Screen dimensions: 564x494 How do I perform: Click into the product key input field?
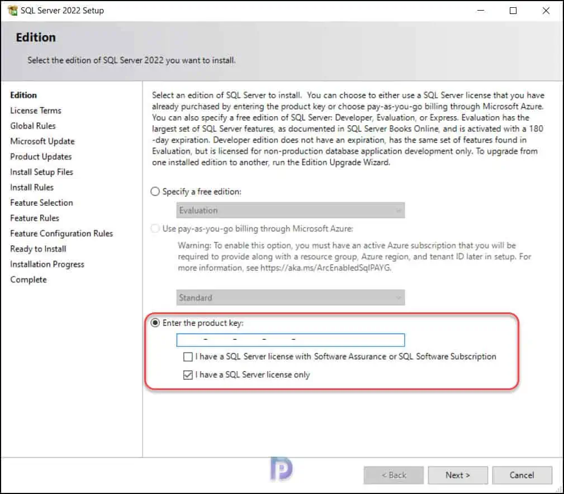click(x=290, y=340)
